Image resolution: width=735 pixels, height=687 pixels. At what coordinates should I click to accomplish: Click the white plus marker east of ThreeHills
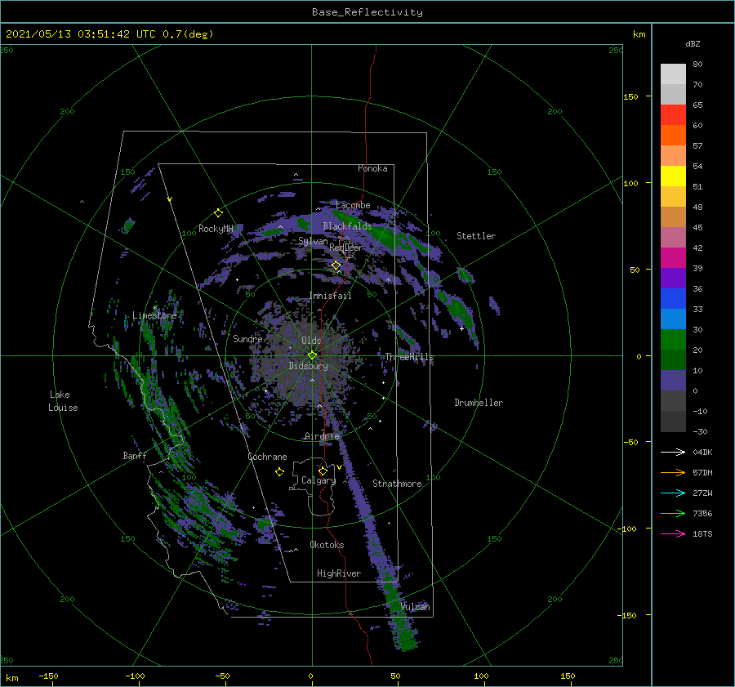coord(461,328)
